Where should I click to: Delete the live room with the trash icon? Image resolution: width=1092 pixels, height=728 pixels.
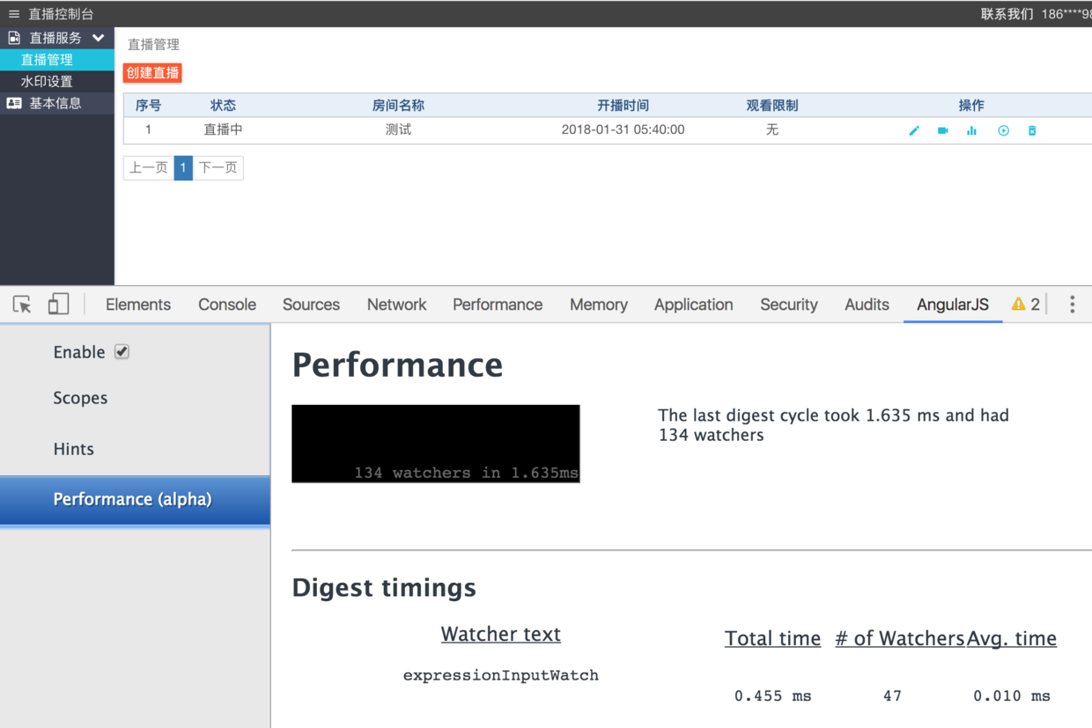(1031, 129)
